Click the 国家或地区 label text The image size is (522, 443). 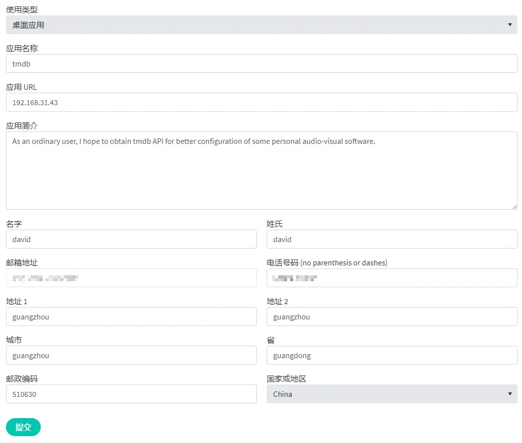(286, 379)
